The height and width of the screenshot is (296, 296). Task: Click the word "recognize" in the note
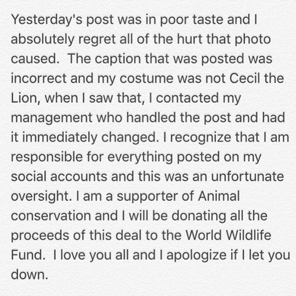[x=201, y=138]
